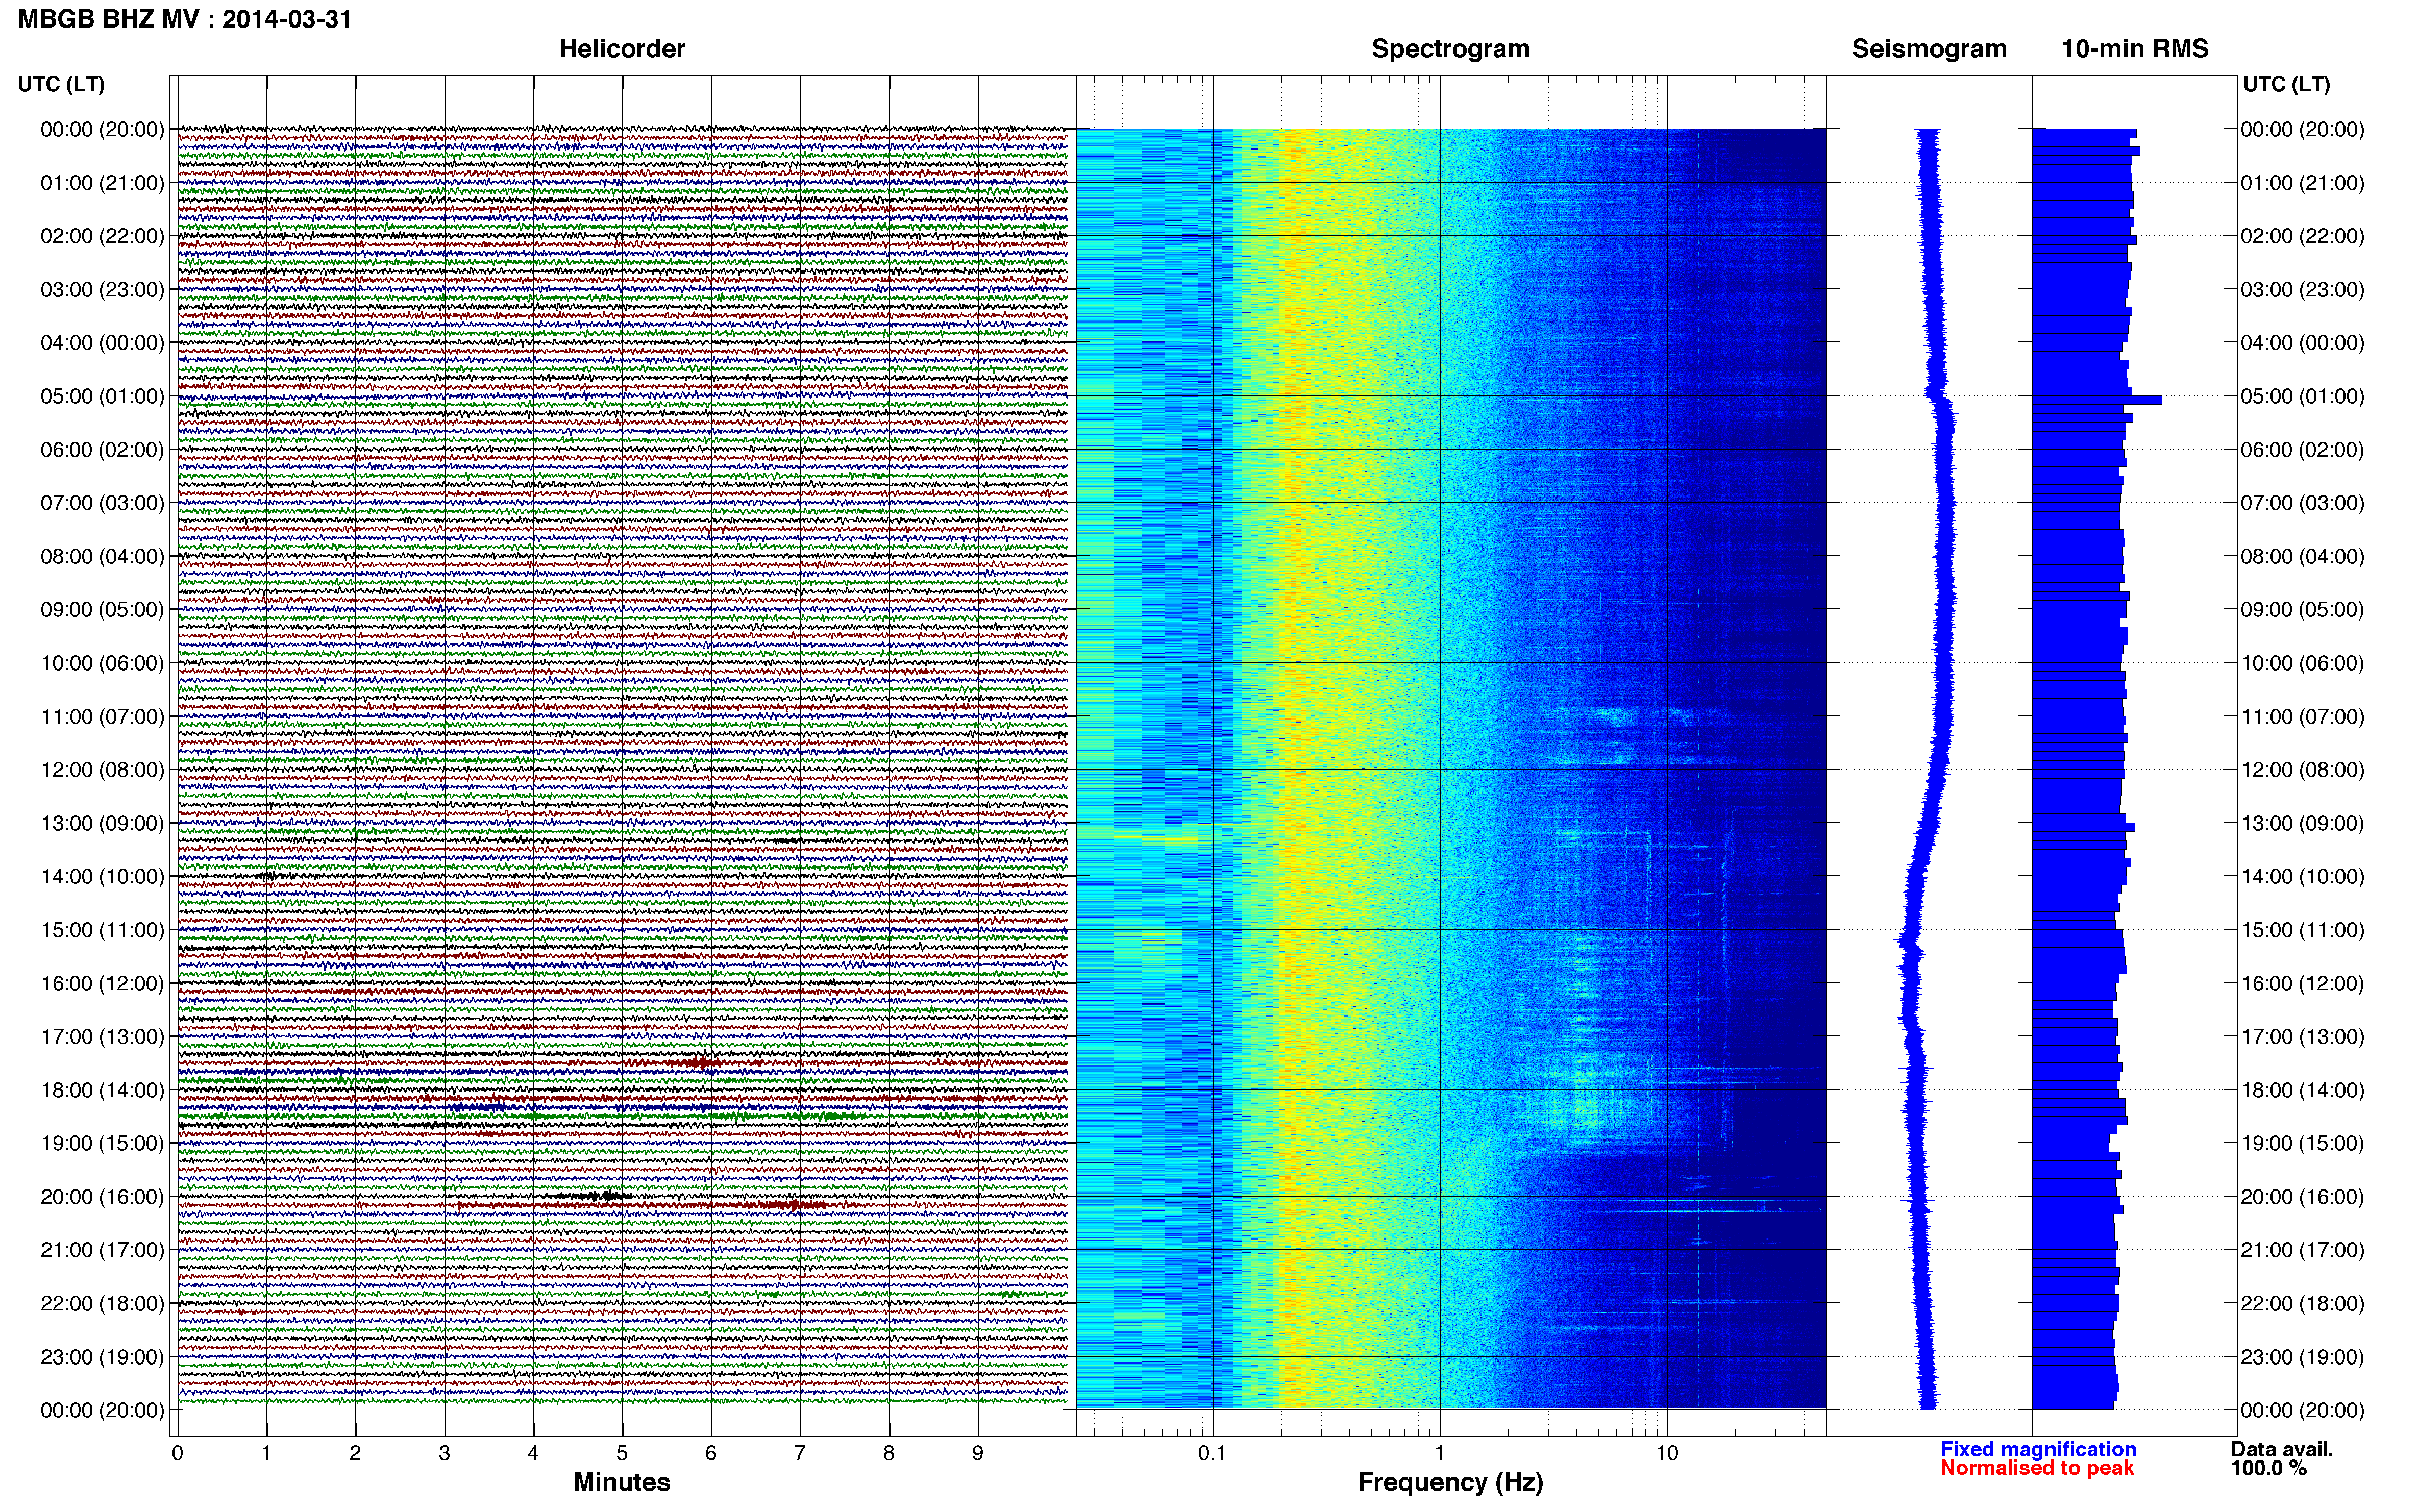The image size is (2419, 1512).
Task: Click the 'UTC (LT)' label above the right time axis
Action: (x=2286, y=84)
